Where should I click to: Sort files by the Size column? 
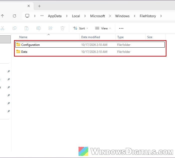pyautogui.click(x=150, y=37)
